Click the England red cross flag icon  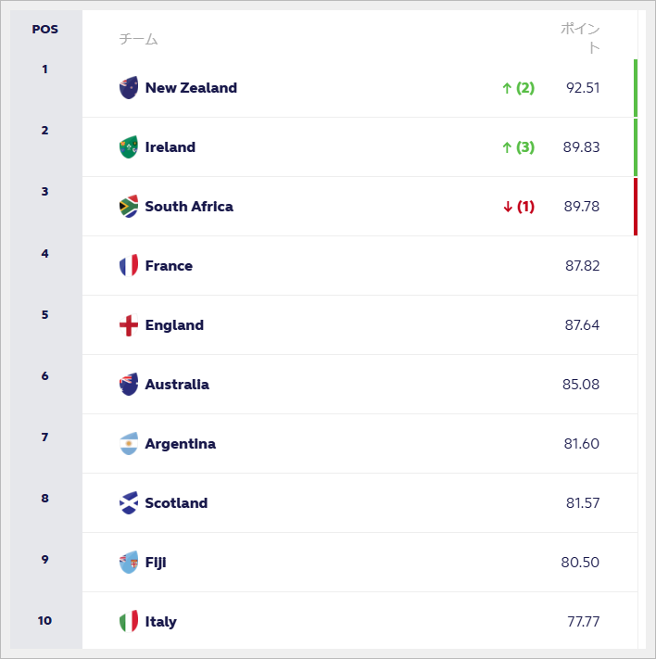tap(129, 325)
